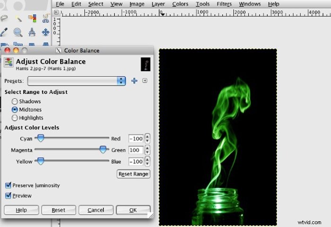Click the Reset Range button
The width and height of the screenshot is (331, 227).
point(133,174)
